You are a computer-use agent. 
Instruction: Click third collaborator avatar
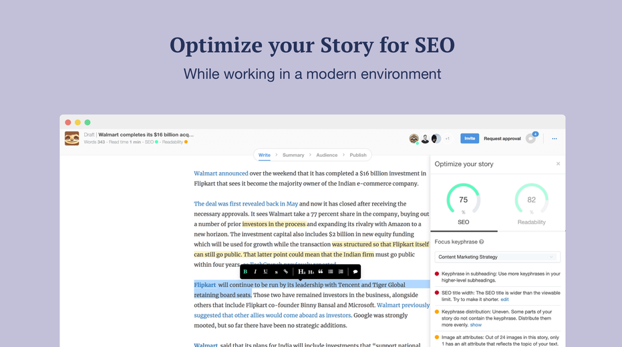(436, 139)
